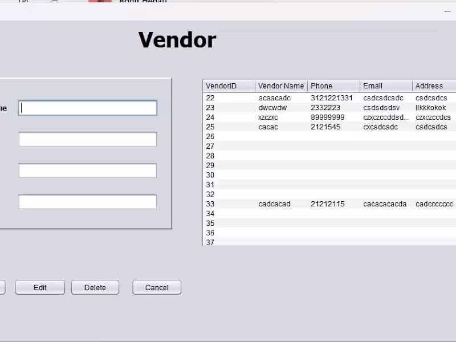The image size is (456, 342).
Task: Select table cell VendorID 36
Action: coord(229,233)
